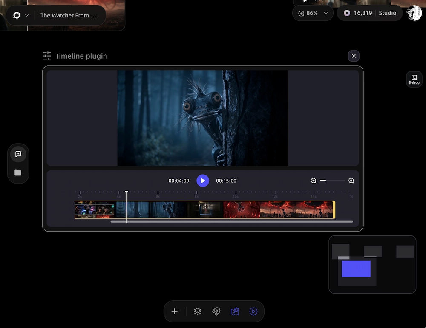Click the current time 00:04:09

(179, 181)
